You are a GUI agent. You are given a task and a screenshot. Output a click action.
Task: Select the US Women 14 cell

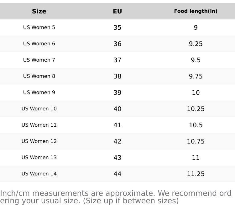[x=39, y=174]
